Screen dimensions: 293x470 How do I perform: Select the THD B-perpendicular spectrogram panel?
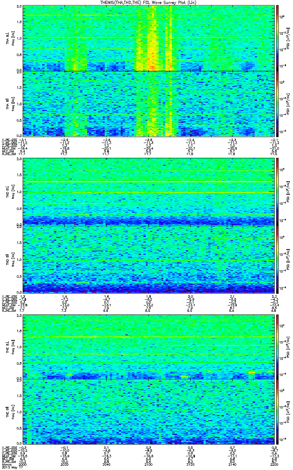148,192
